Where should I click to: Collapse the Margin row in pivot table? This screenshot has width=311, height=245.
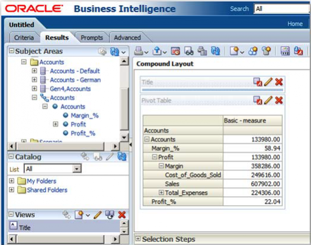point(161,166)
